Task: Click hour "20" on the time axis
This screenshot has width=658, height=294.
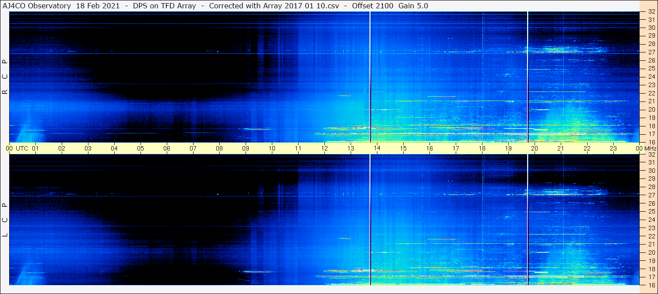Action: 535,149
